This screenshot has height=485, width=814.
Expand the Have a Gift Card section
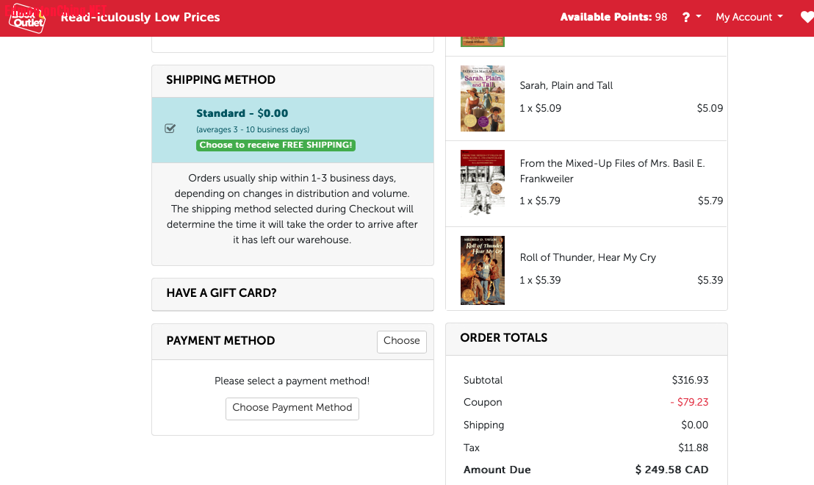click(292, 293)
